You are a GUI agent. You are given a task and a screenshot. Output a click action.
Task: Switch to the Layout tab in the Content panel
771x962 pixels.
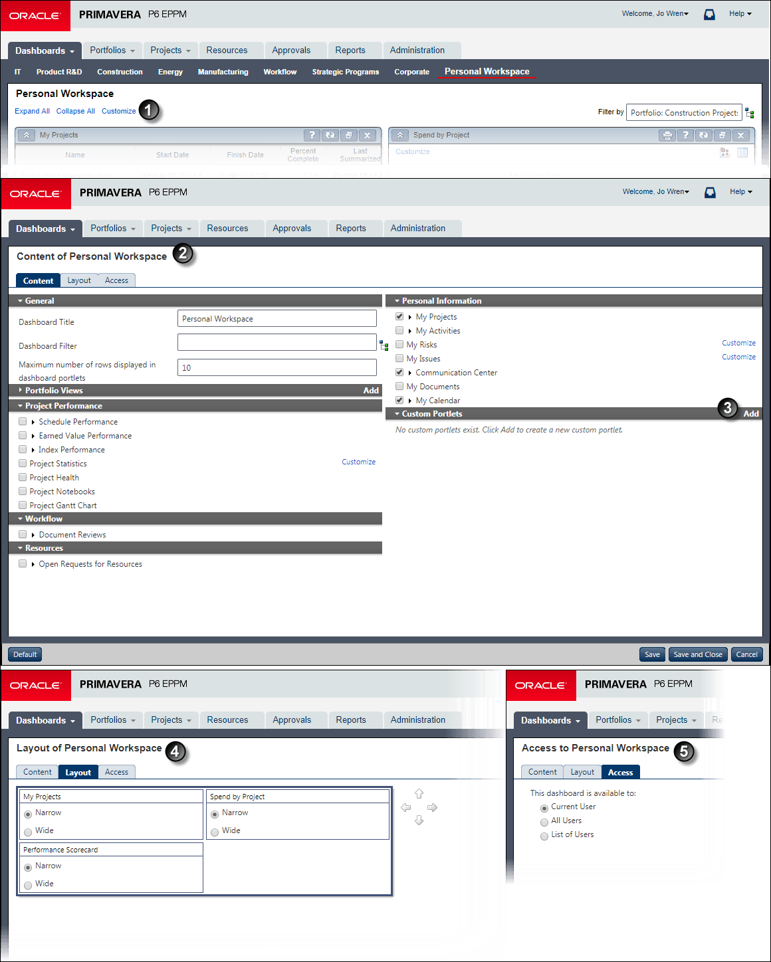79,280
